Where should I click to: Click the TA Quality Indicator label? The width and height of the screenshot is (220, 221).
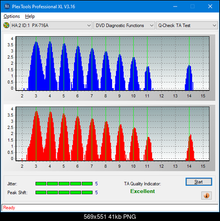tap(142, 184)
